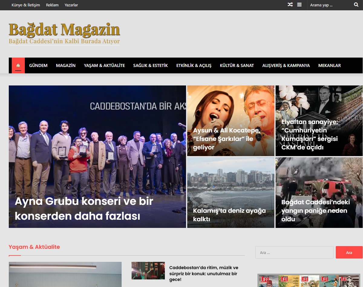Image resolution: width=363 pixels, height=287 pixels.
Task: Open the MEKANLAR page
Action: point(329,65)
